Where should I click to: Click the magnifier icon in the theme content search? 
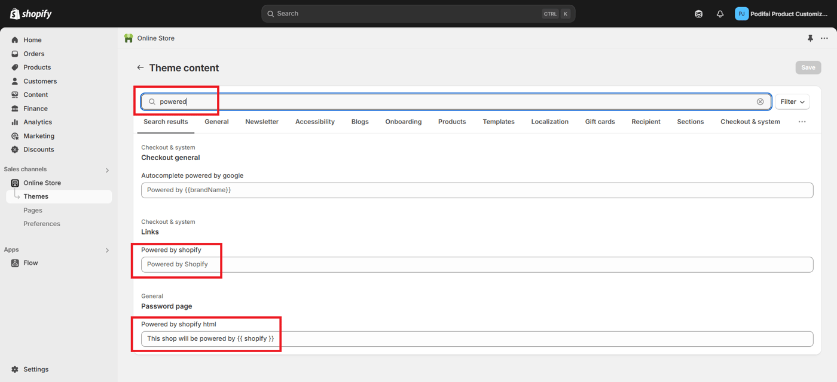pos(152,102)
